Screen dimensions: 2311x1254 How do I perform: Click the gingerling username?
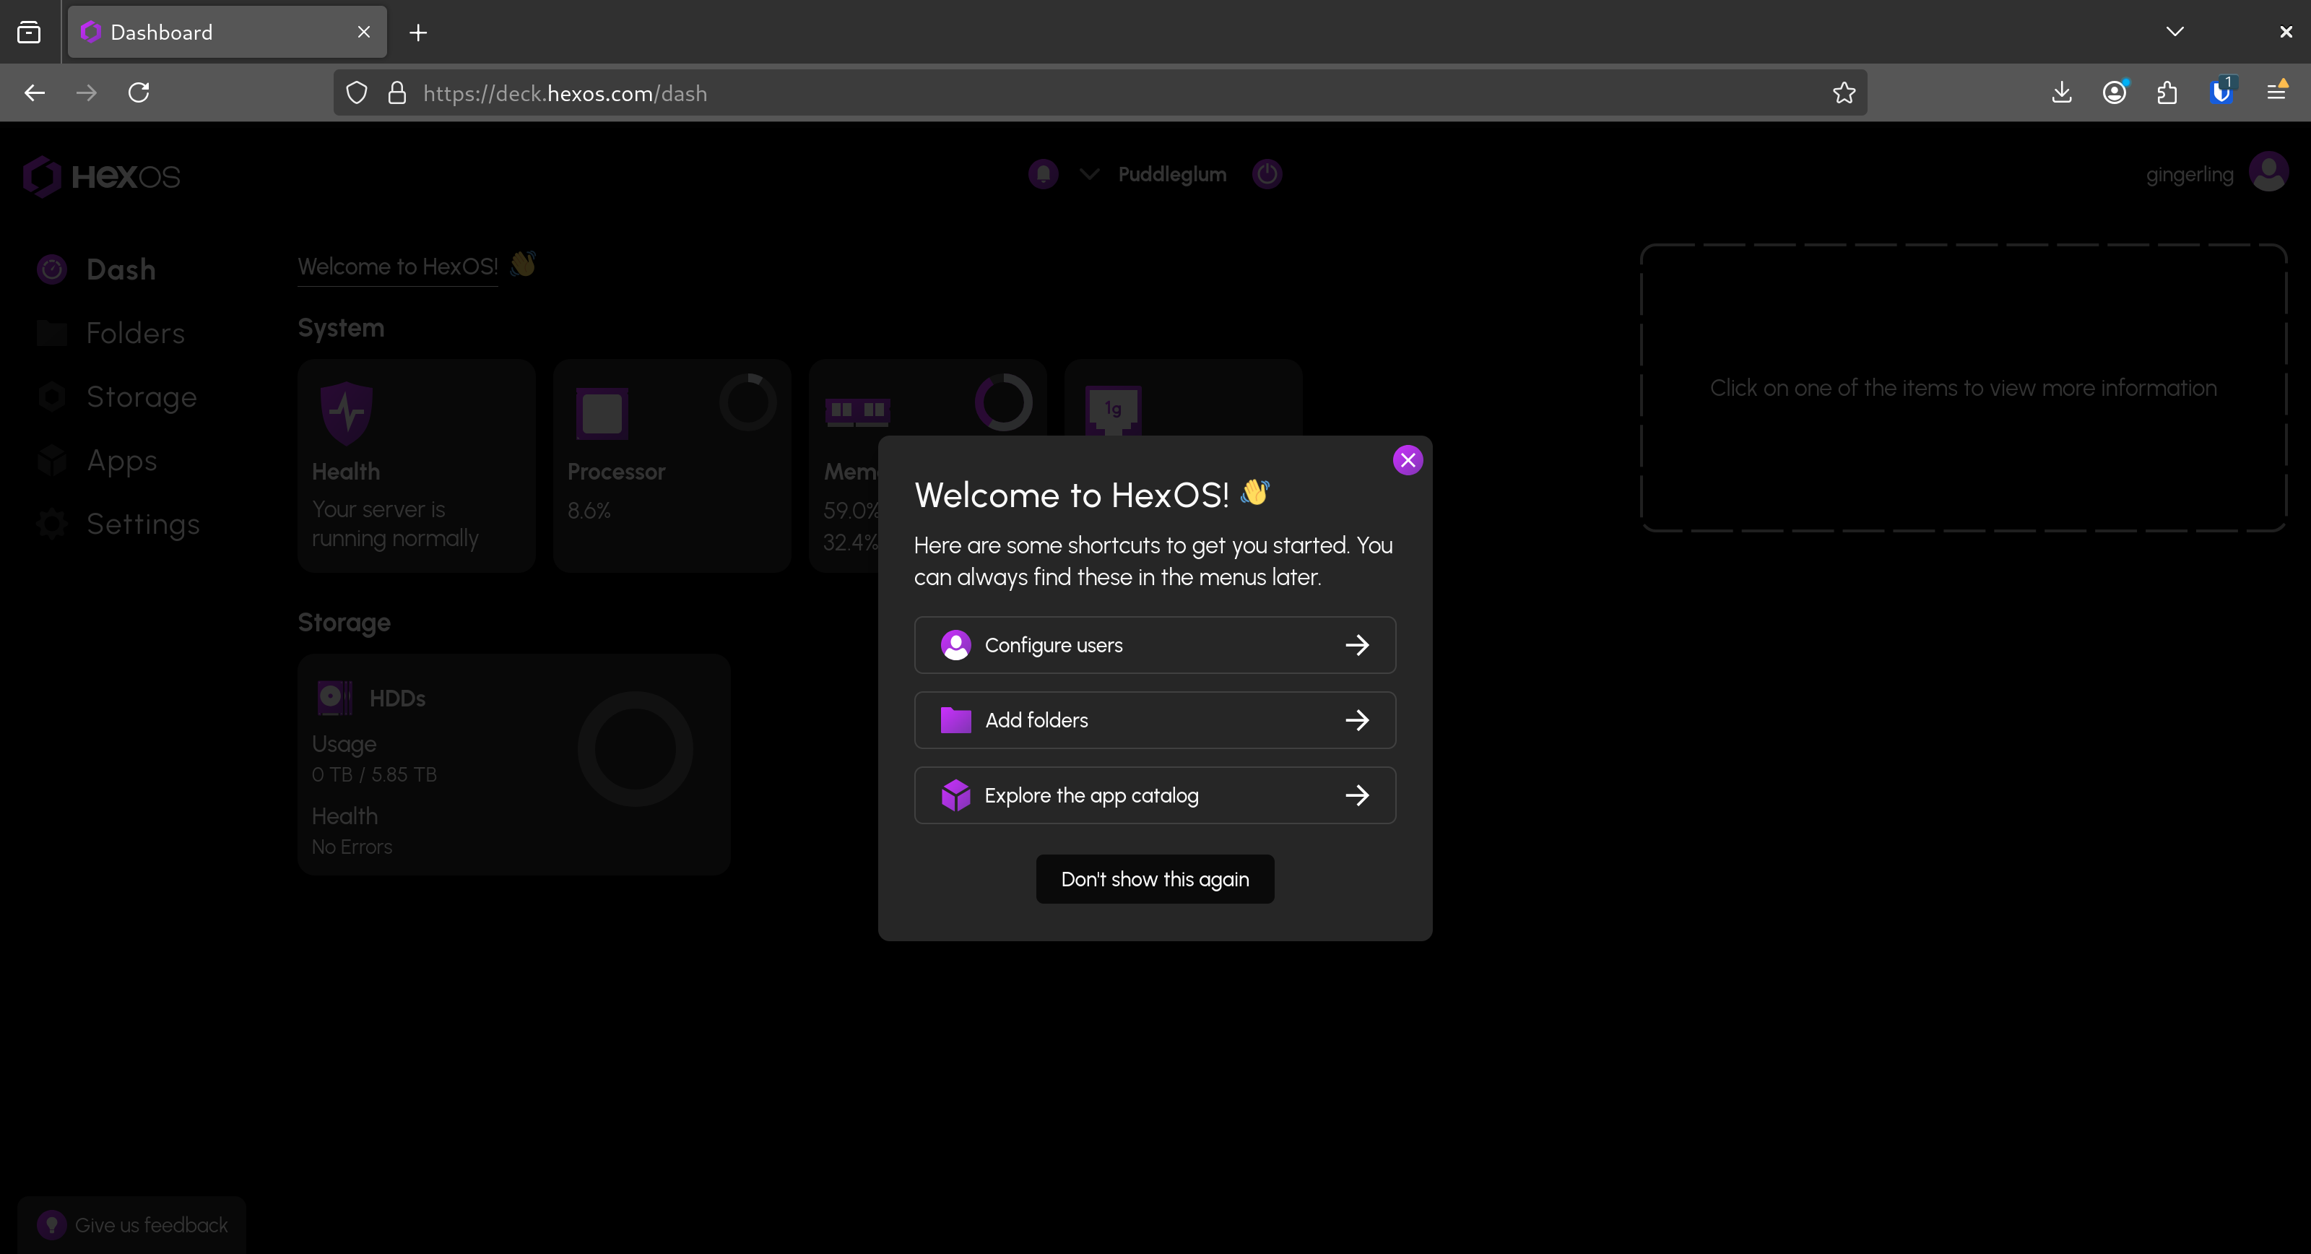(2189, 175)
